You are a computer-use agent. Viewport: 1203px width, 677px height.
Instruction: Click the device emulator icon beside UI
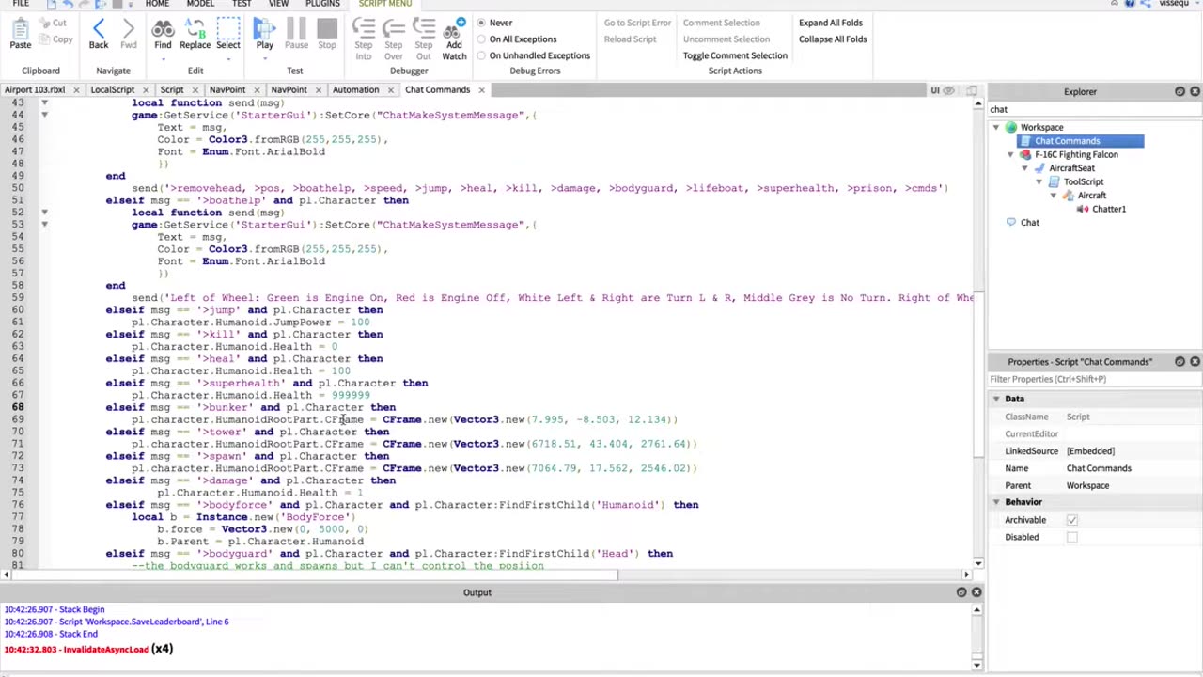tap(972, 90)
